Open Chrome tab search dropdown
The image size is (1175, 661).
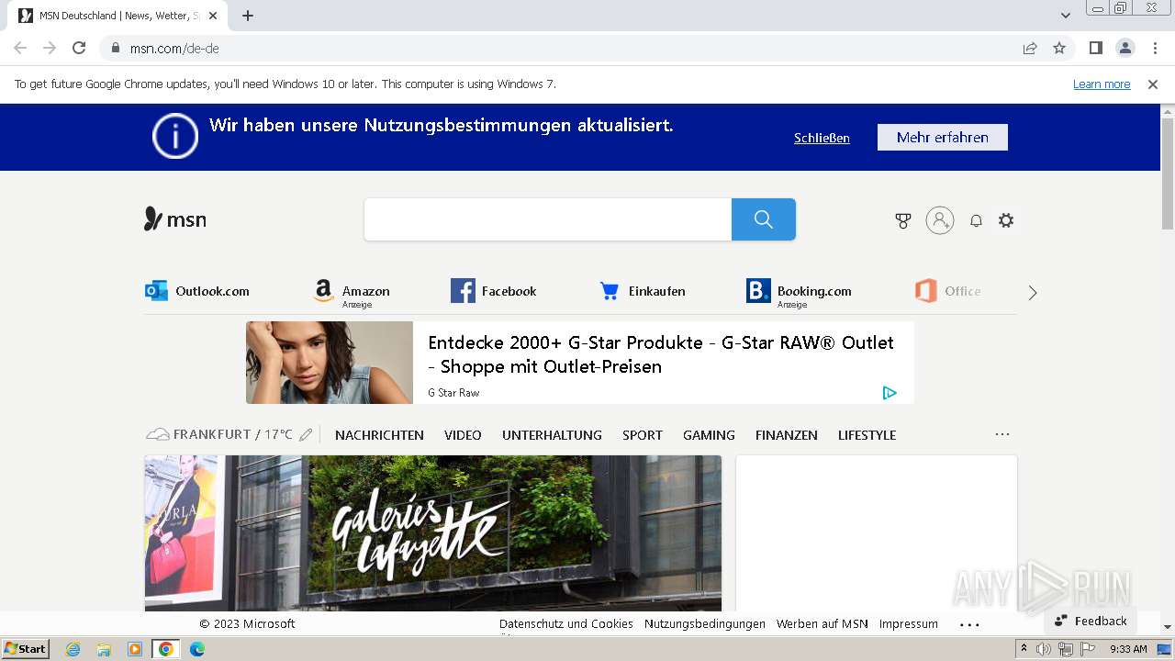(1066, 16)
